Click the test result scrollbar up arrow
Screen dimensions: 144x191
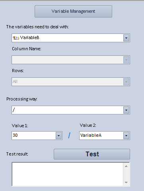126,166
